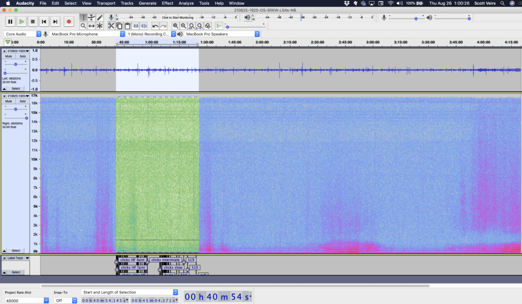Click the Cut scissors icon
This screenshot has width=522, height=304.
(x=111, y=26)
